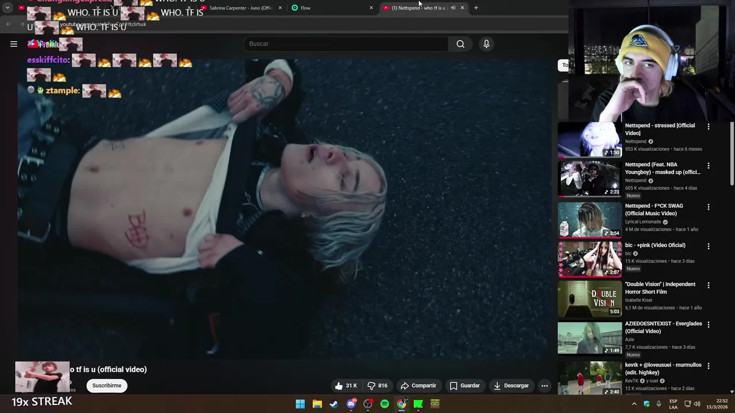Open the Windows Start menu
Image resolution: width=735 pixels, height=413 pixels.
point(300,404)
